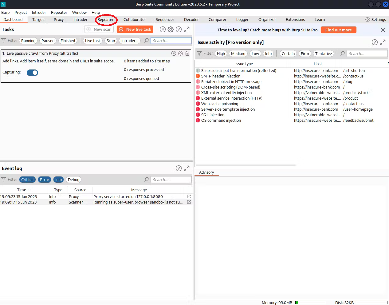Screen dimensions: 389x305
Task: Toggle the Tentative confidence filter
Action: [x=324, y=53]
